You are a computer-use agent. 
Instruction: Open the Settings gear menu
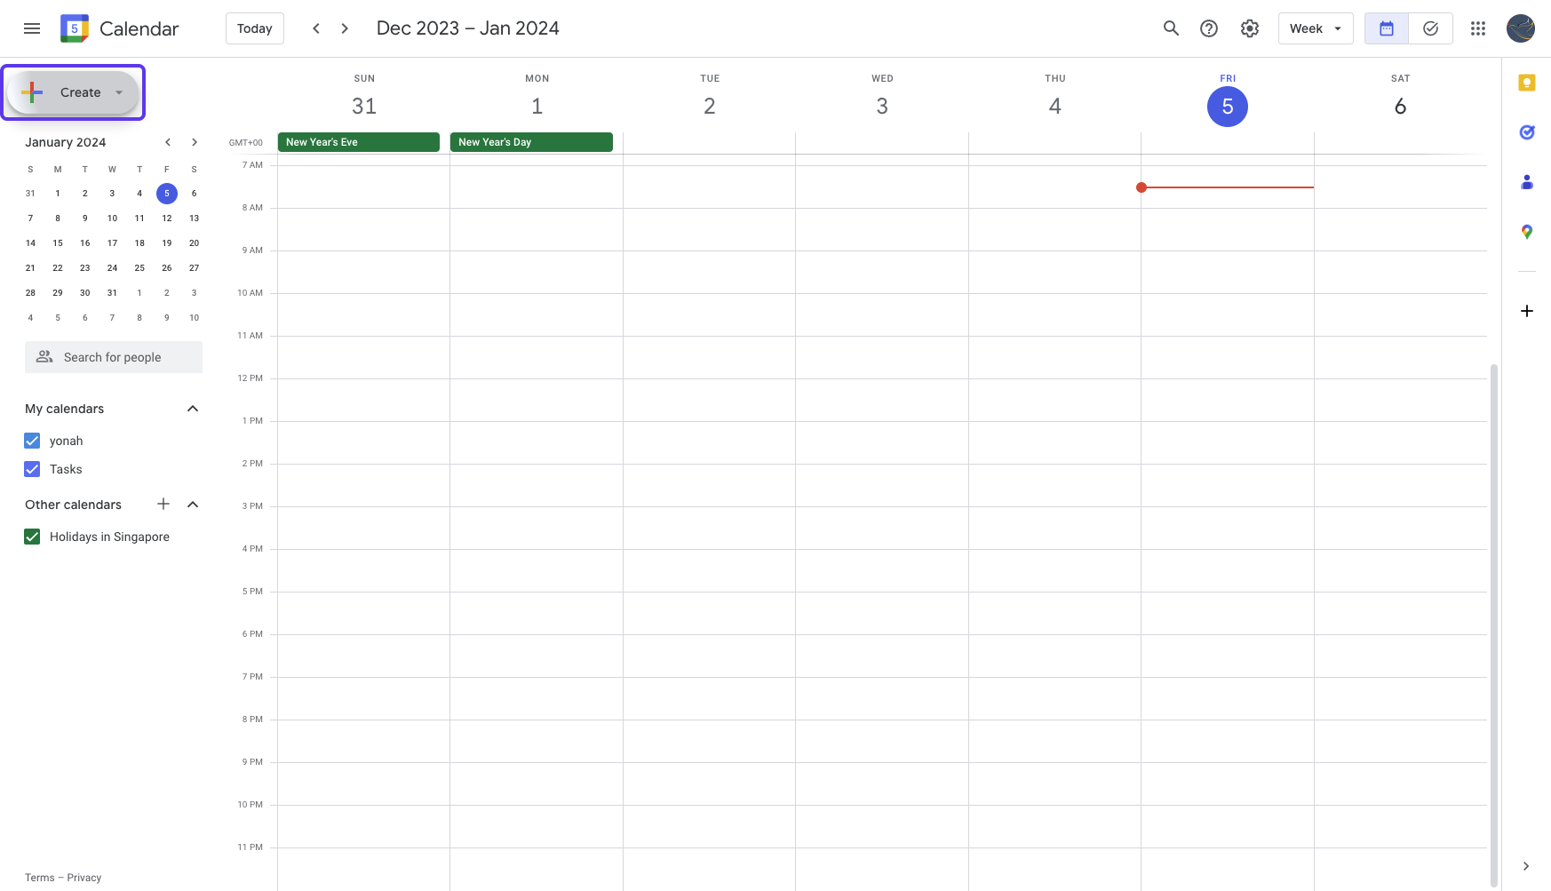[x=1250, y=28]
